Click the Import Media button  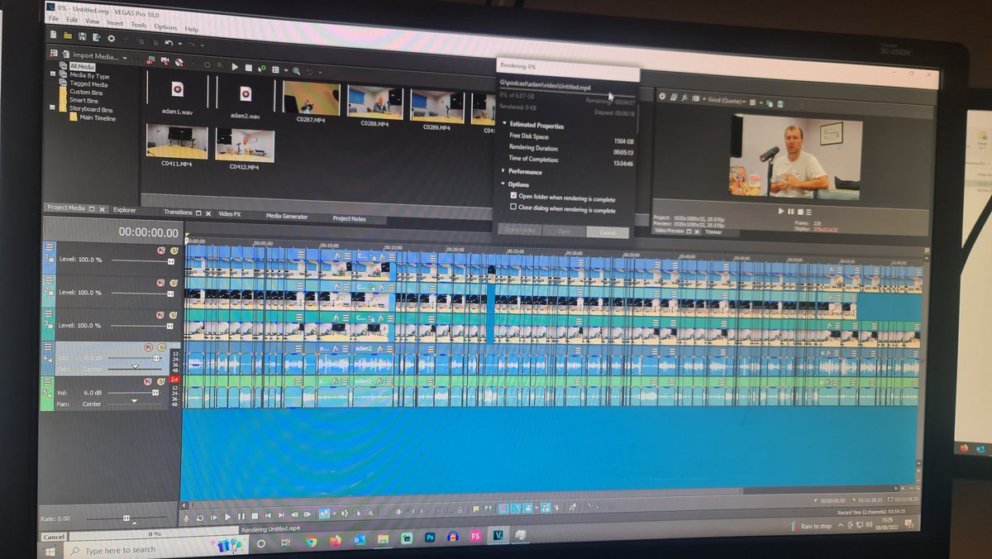(91, 55)
